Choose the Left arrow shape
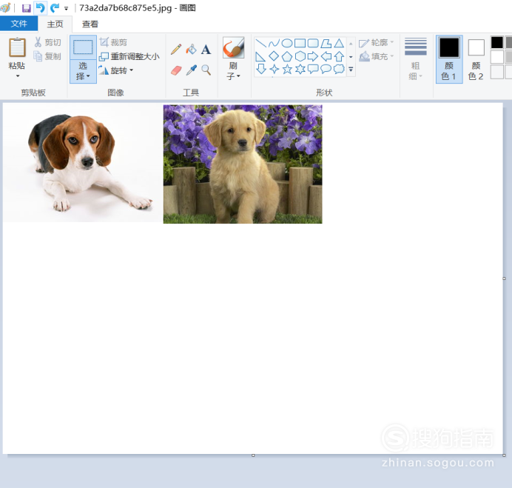This screenshot has height=488, width=512. (x=326, y=56)
